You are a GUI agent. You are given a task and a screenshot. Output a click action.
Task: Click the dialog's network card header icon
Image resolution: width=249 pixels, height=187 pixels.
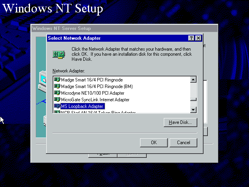(59, 55)
